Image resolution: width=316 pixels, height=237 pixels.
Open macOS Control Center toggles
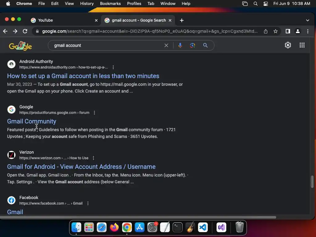pos(266,4)
